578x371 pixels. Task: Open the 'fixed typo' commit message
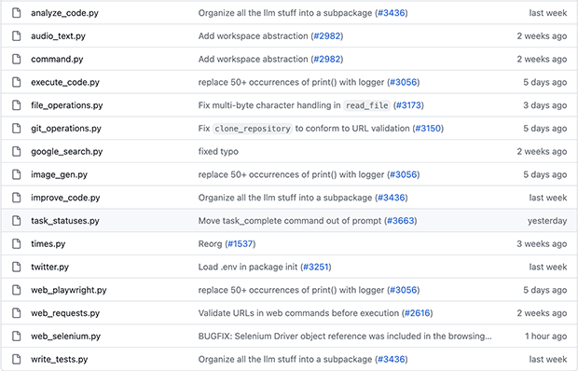click(x=218, y=151)
